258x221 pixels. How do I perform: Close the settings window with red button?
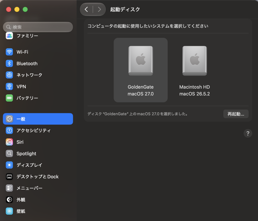pos(9,9)
